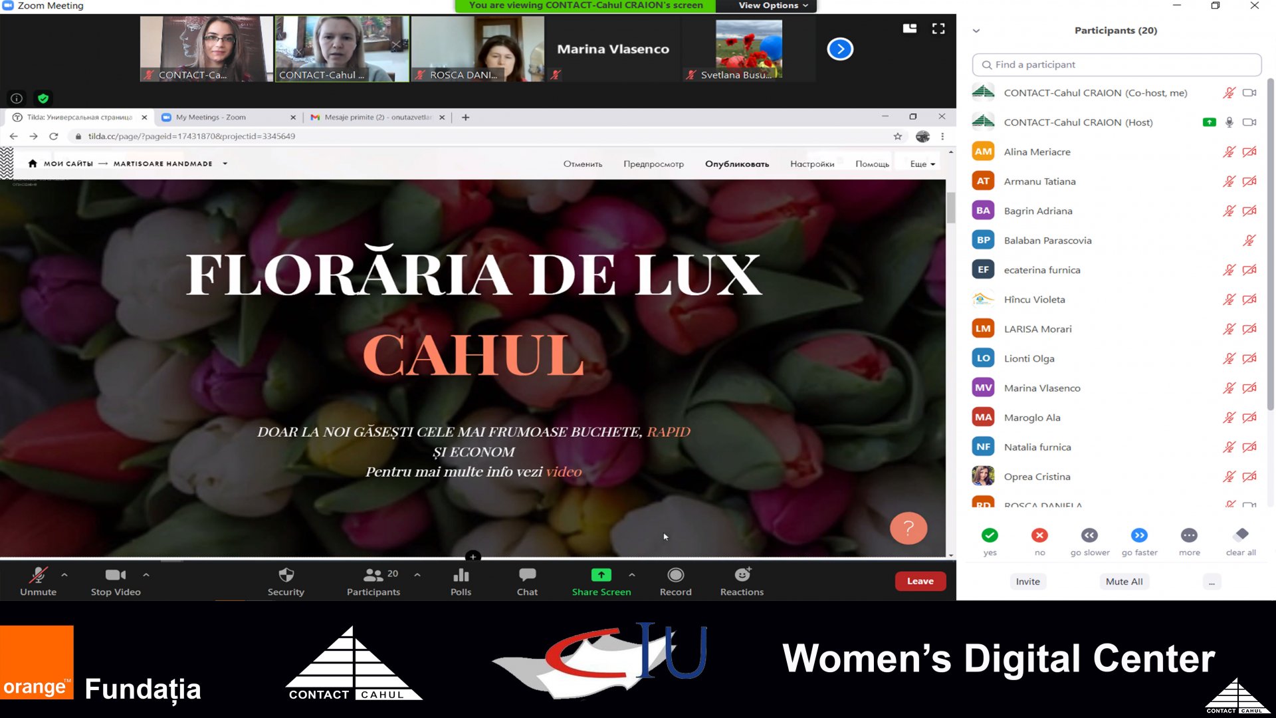Open the Еще dropdown in Tilda
The image size is (1276, 718).
click(922, 164)
